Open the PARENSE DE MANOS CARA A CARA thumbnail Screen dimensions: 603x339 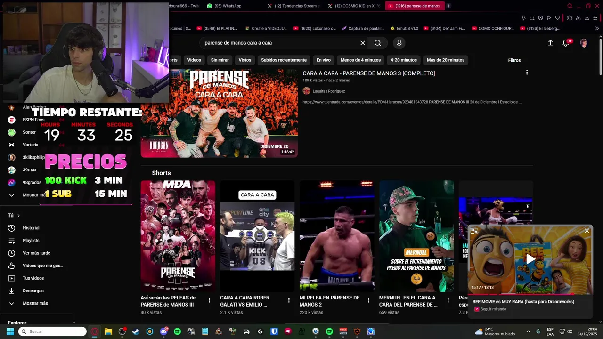[219, 113]
